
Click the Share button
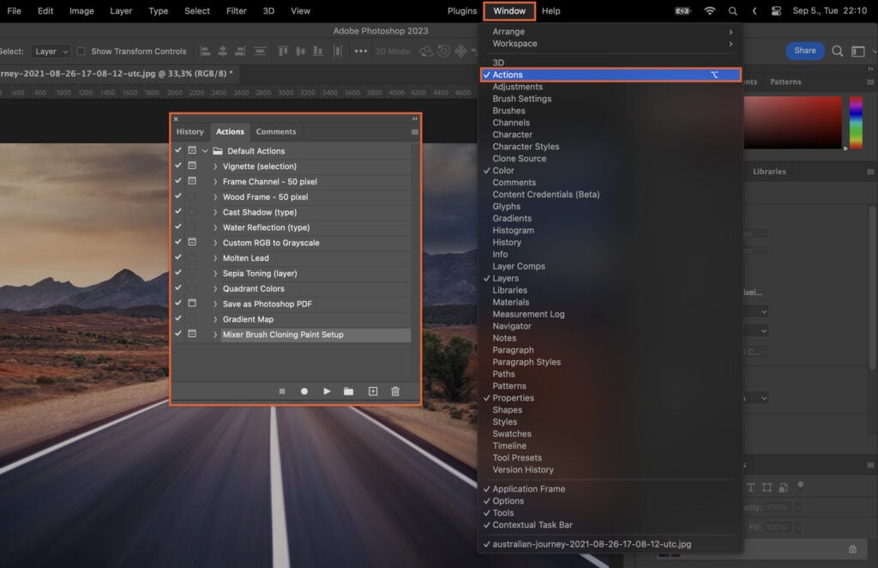pos(804,51)
